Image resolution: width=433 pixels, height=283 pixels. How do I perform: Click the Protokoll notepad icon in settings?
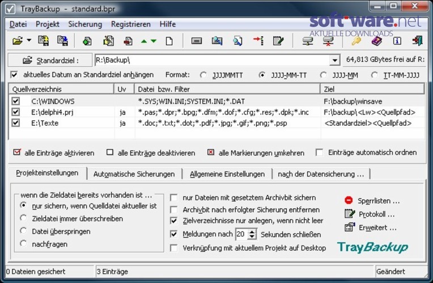point(350,214)
